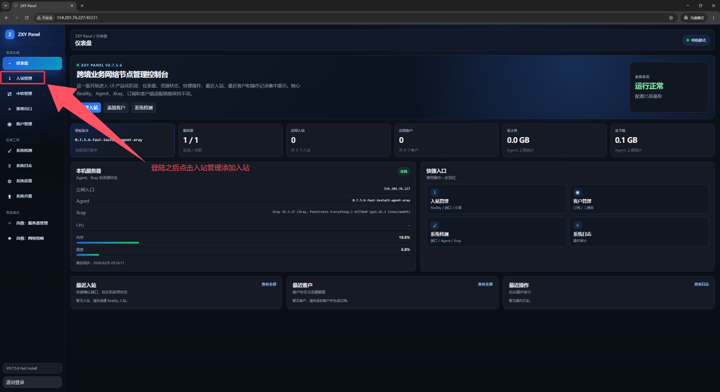
Task: Click the 系统检测 button in banner
Action: 144,108
